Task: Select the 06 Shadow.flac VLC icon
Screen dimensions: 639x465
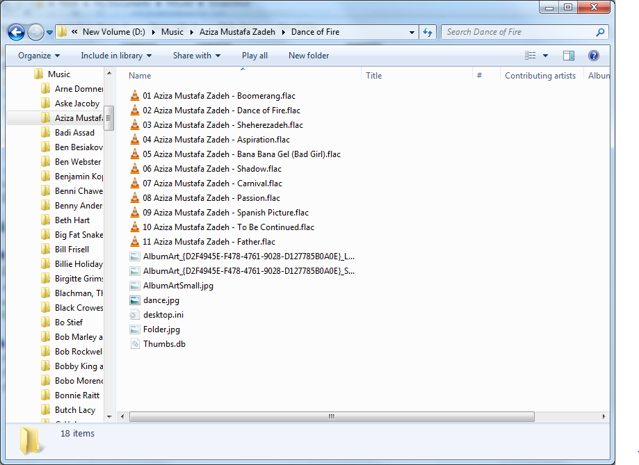Action: click(x=135, y=169)
